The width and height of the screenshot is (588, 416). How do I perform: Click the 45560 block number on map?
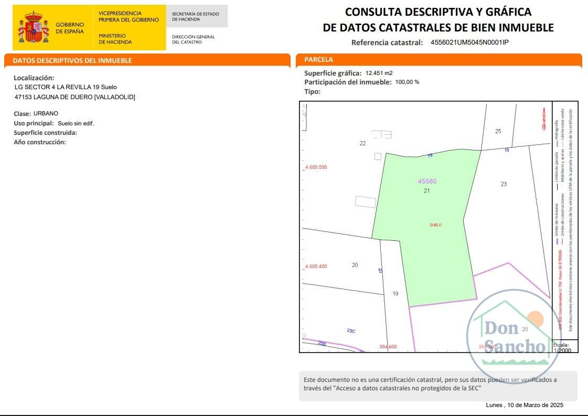[x=427, y=182]
